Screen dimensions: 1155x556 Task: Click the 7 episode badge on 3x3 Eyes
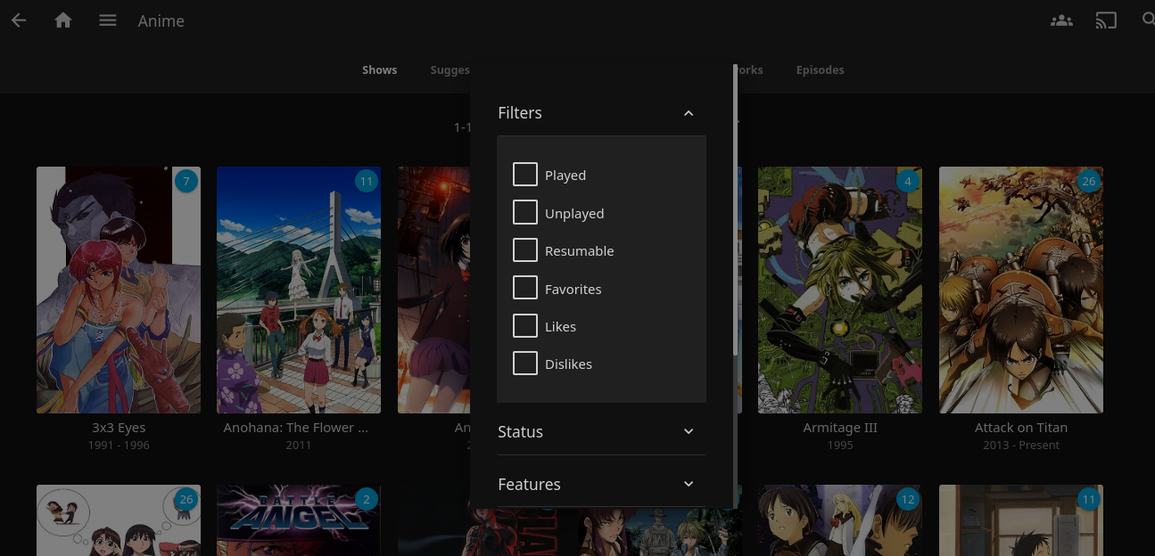coord(186,182)
